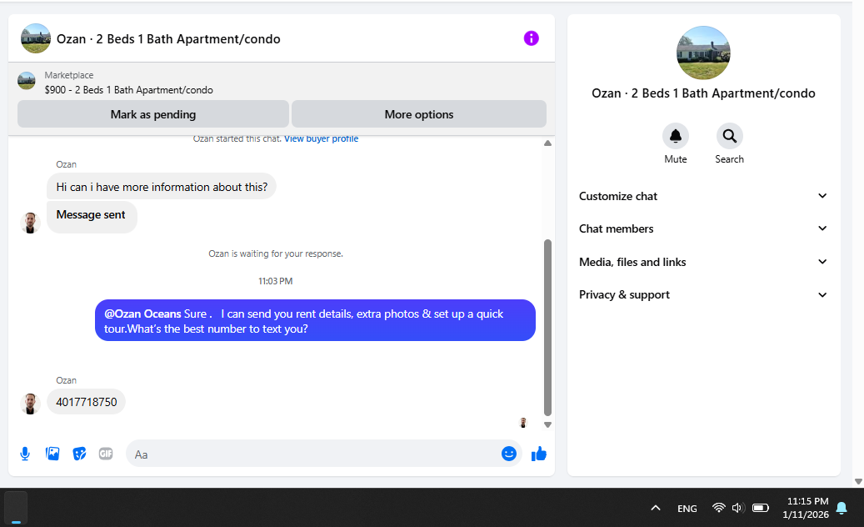Open the sticker picker icon

pos(79,454)
